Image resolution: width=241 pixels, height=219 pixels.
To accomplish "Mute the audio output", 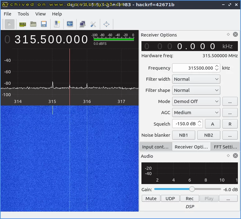I will 151,199.
